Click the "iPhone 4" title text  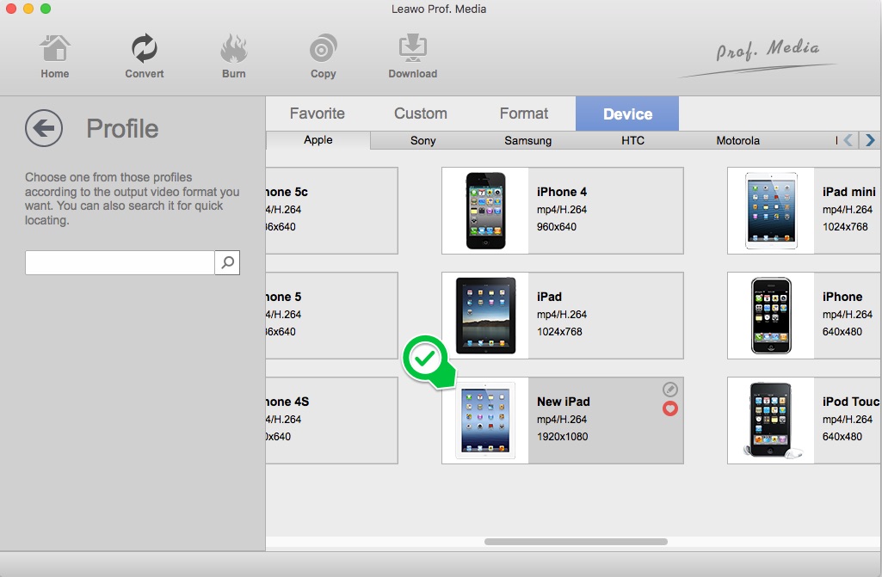[x=561, y=192]
